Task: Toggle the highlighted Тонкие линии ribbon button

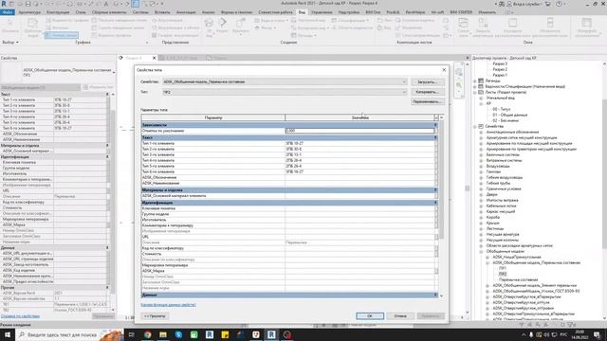Action: [62, 35]
